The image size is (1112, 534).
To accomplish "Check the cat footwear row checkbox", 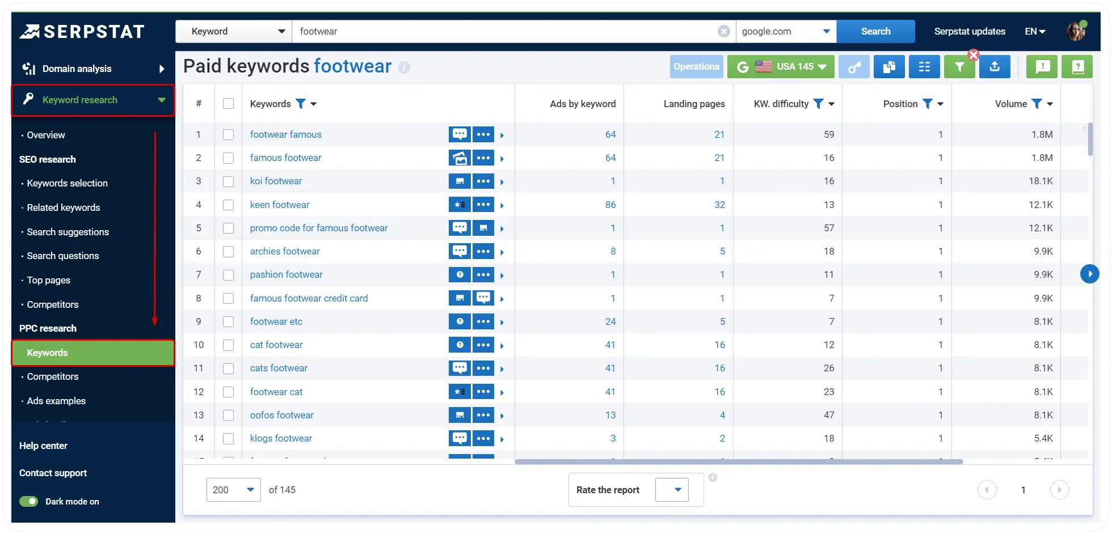I will (x=228, y=345).
